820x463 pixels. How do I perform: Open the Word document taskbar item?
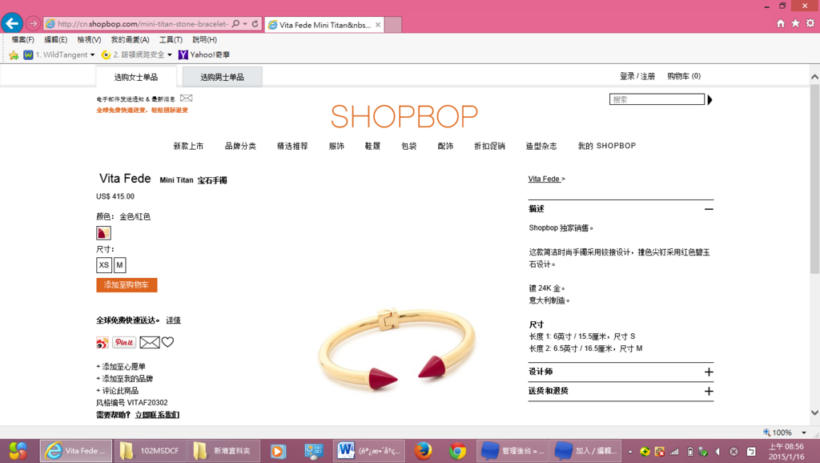(369, 451)
